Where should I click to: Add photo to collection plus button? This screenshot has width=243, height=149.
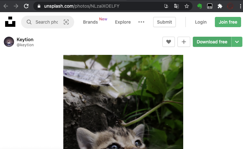(x=184, y=42)
